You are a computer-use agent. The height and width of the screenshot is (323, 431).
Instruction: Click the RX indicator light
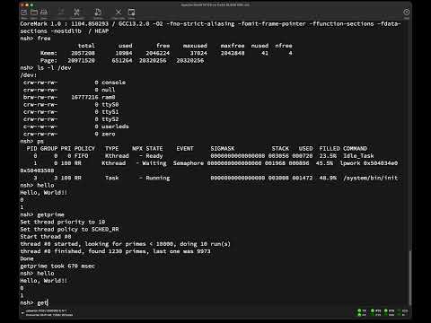[359, 315]
